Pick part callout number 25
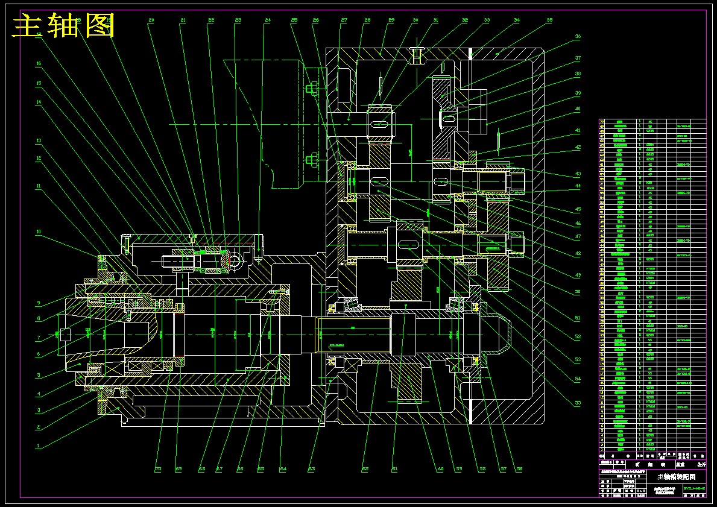Image resolution: width=717 pixels, height=507 pixels. coord(294,20)
